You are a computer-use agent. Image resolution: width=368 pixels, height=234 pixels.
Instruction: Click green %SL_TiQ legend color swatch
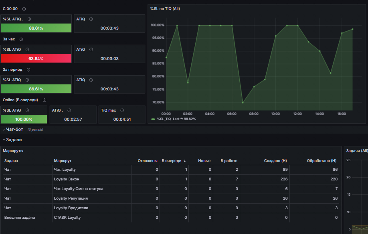(153, 119)
